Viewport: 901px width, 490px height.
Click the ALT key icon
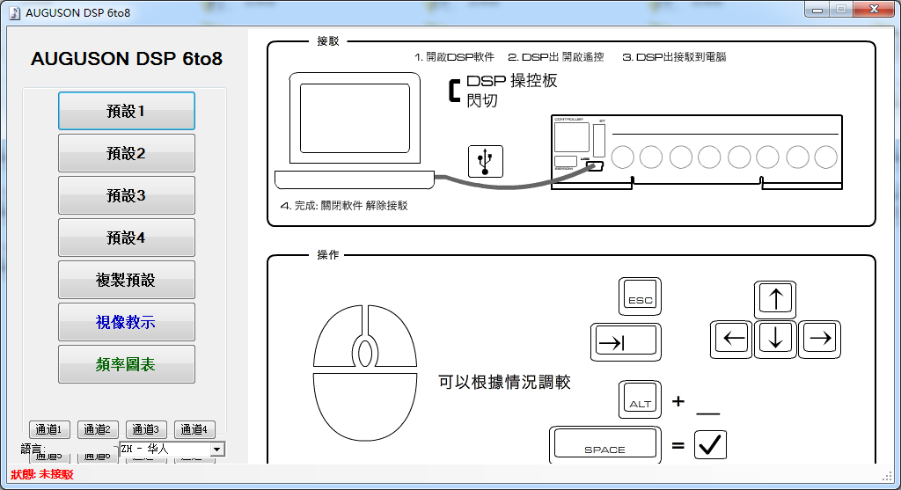click(641, 399)
